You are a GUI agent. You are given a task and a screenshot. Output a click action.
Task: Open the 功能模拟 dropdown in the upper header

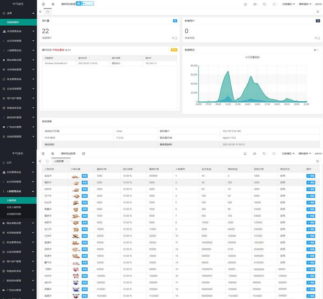click(x=288, y=4)
